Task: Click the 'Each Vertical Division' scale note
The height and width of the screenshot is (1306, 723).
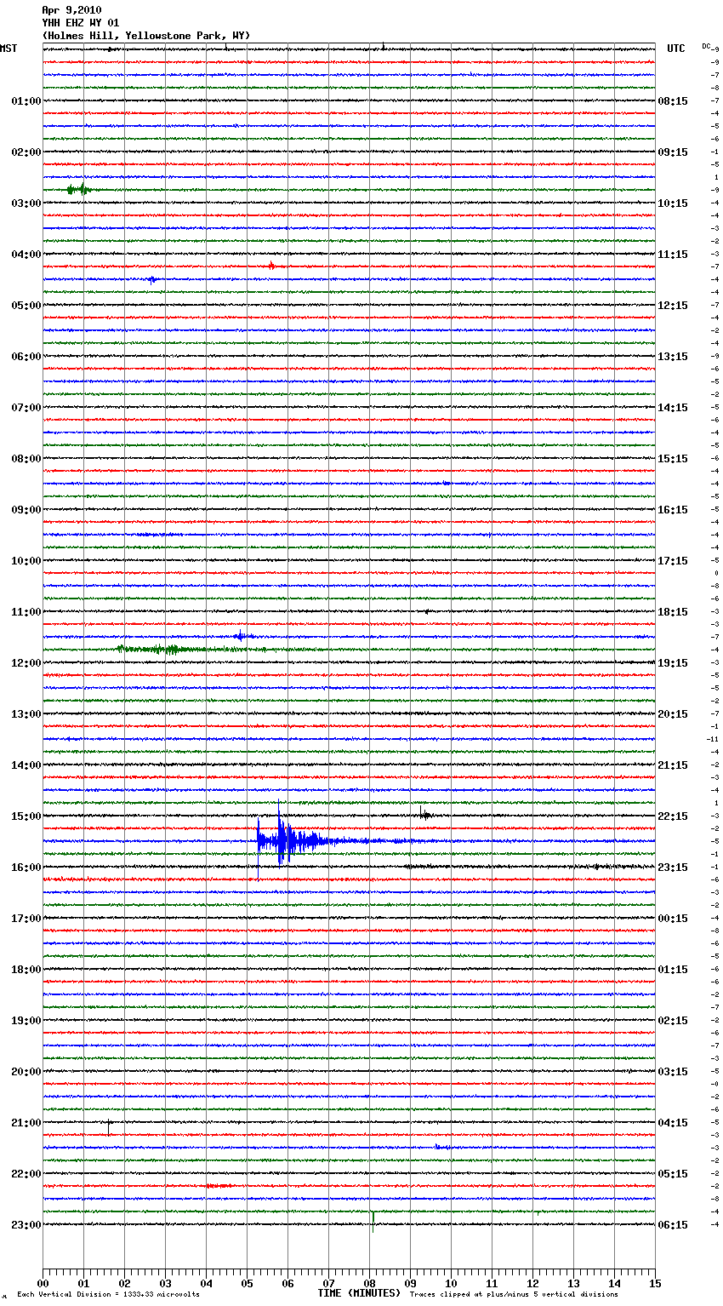Action: point(108,1294)
